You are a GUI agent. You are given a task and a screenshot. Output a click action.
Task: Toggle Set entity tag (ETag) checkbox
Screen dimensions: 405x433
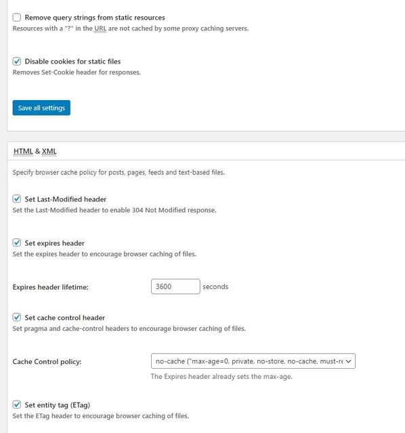click(16, 405)
